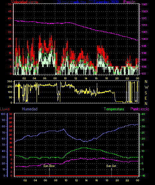Click the E wind direction label

click(x=146, y=98)
